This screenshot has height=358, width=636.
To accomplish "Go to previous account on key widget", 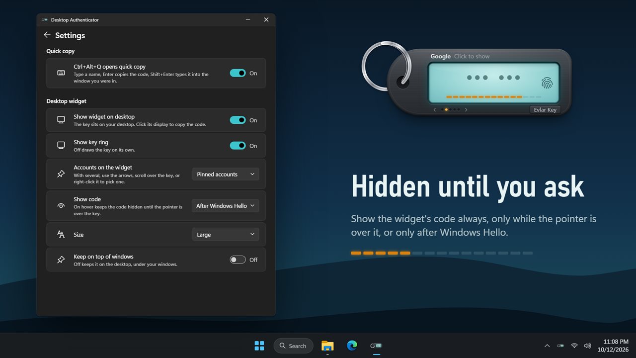I will tap(435, 109).
